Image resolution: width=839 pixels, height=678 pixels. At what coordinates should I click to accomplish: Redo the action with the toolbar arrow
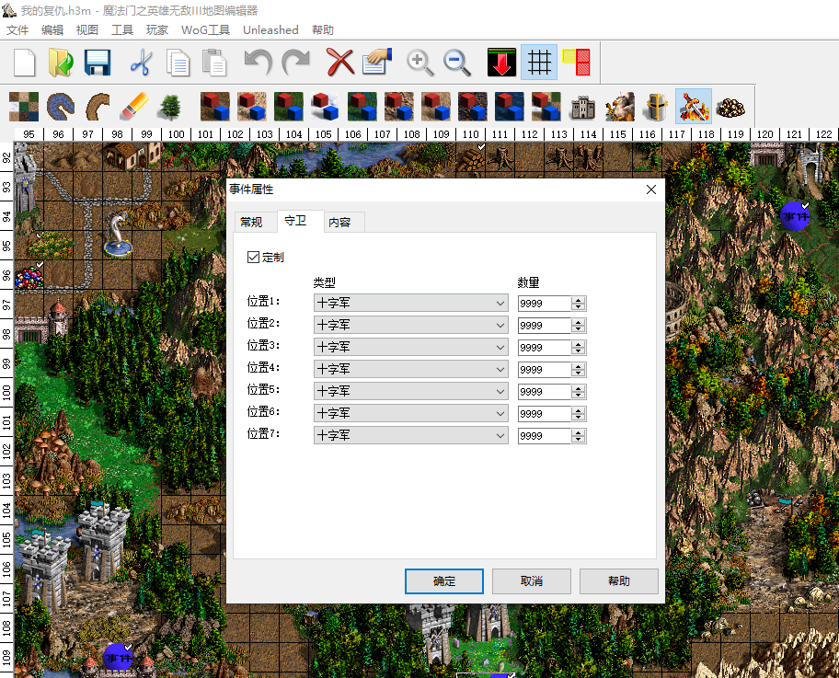pos(295,62)
